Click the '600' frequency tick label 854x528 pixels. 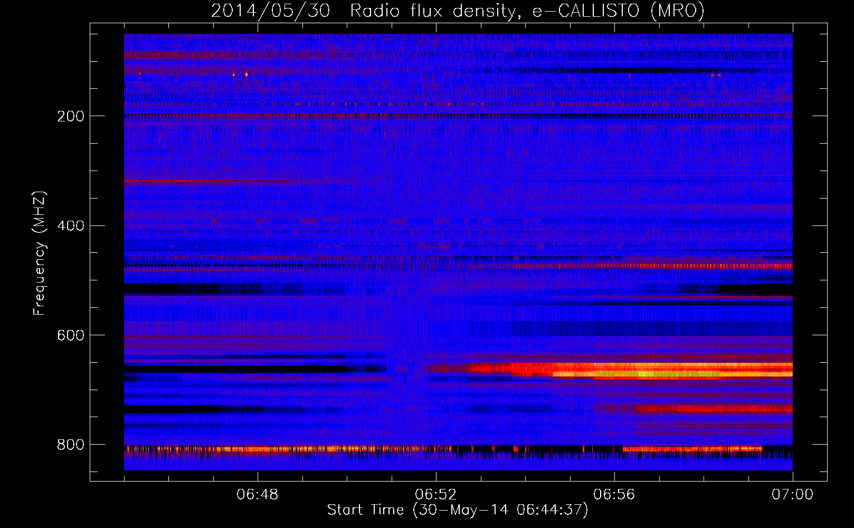coord(71,335)
